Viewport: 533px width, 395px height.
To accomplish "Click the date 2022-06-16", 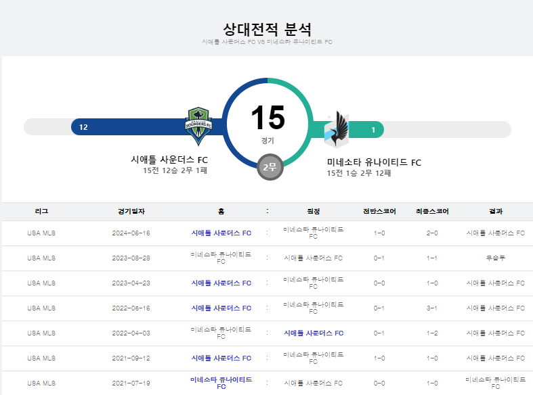I will tap(131, 308).
